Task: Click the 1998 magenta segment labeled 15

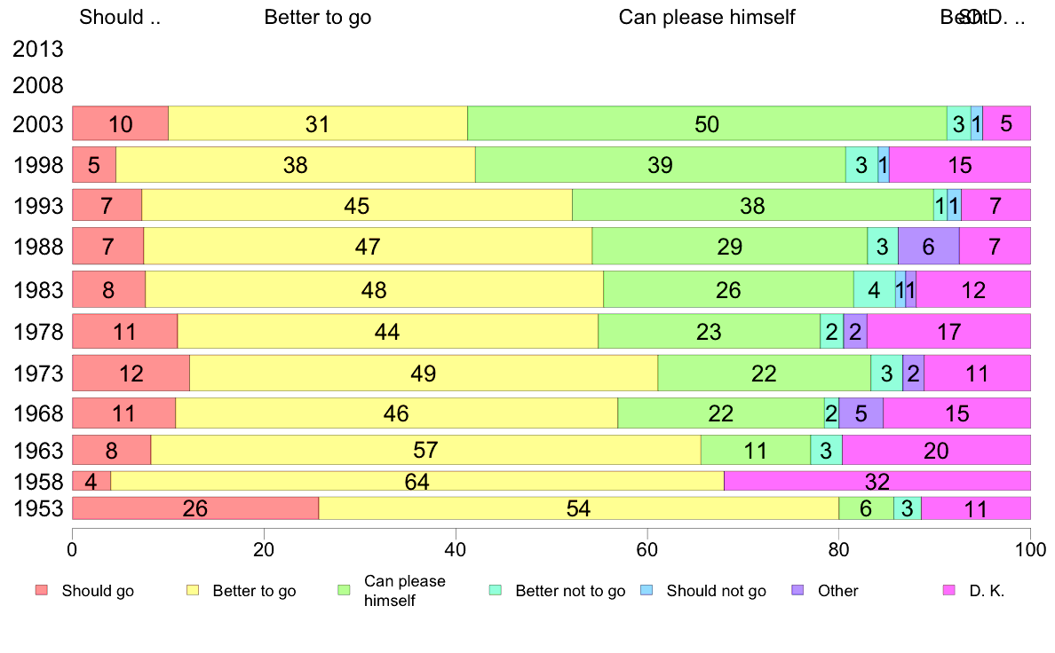Action: coord(959,165)
